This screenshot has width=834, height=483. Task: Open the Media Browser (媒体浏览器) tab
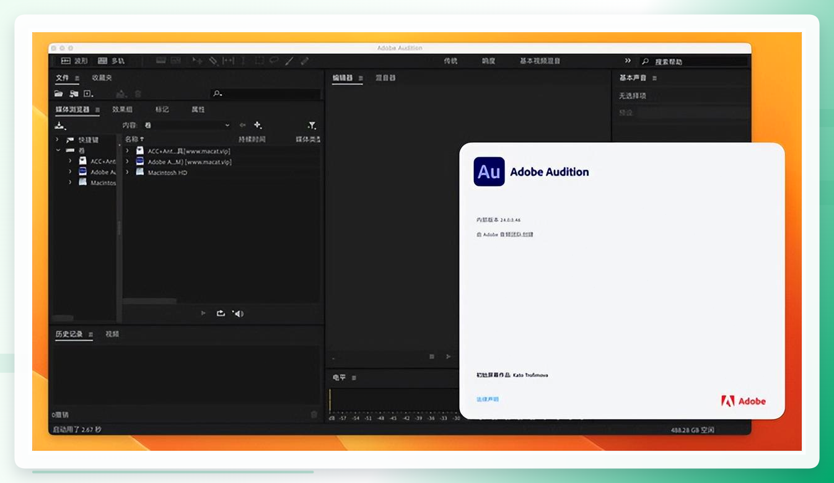[x=72, y=110]
